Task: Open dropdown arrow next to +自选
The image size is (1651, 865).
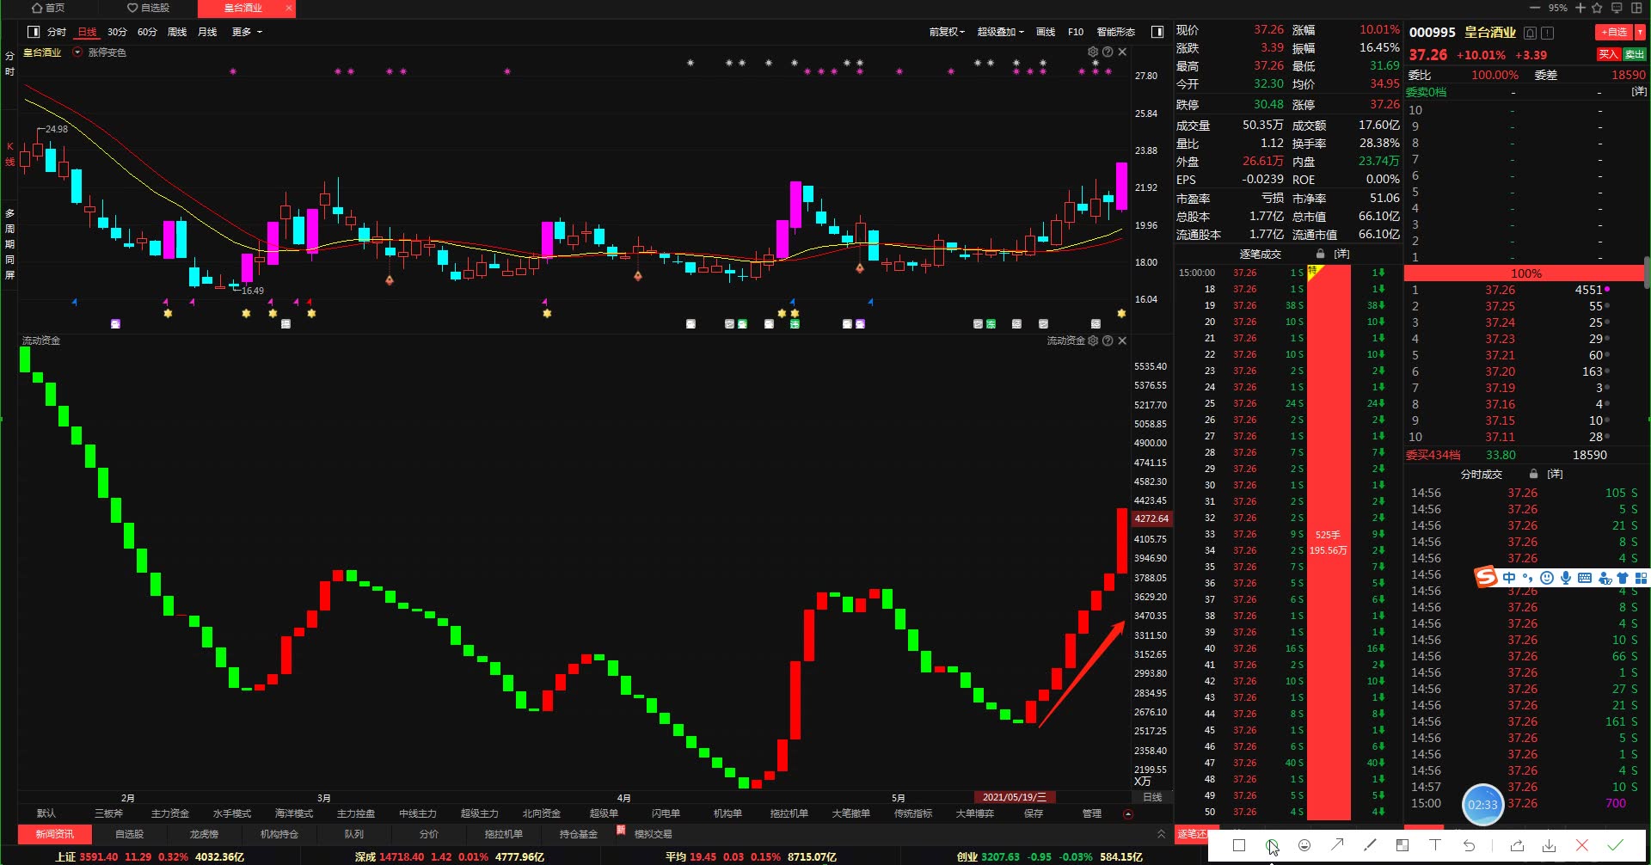Action: [1640, 32]
